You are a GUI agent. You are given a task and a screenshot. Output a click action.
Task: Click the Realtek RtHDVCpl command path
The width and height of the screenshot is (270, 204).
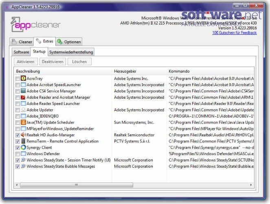(x=211, y=135)
